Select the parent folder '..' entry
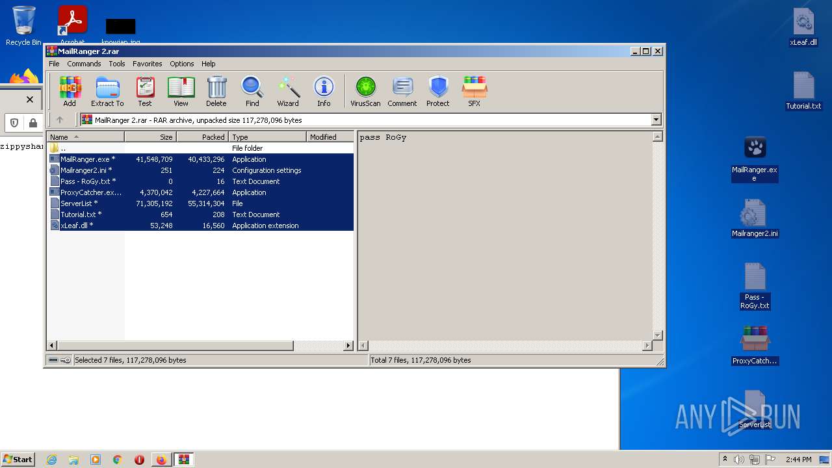Screen dimensions: 832x468 pos(201,148)
